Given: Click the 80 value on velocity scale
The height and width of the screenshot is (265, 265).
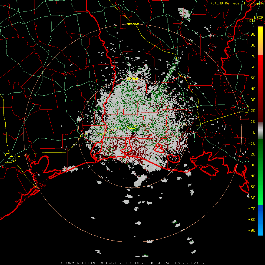Looking at the screenshot, I should pos(253,45).
